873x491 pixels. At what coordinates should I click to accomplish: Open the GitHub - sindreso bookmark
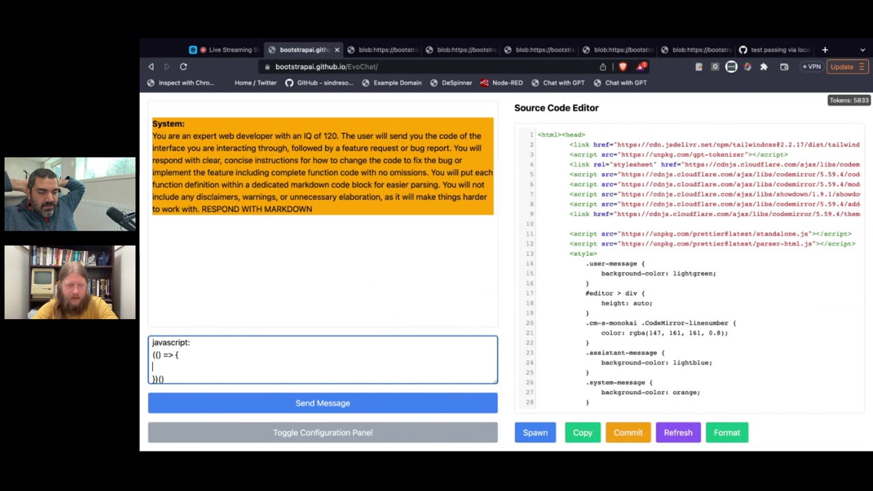[319, 83]
